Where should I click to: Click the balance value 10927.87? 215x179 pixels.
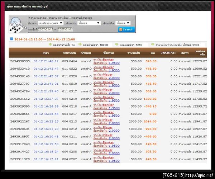[x=200, y=129]
